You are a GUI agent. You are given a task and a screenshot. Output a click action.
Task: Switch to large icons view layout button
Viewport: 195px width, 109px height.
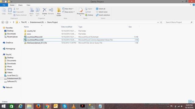193,102
